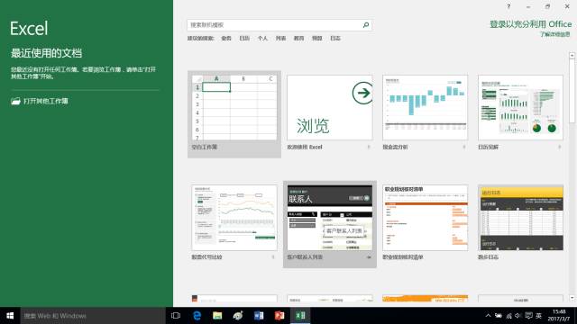Open the 联系人 customer contact list template
This screenshot has width=577, height=324.
tap(330, 218)
